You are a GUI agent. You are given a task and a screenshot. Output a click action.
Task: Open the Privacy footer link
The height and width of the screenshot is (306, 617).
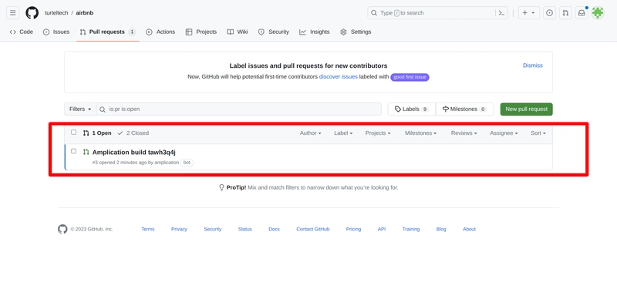tap(179, 229)
